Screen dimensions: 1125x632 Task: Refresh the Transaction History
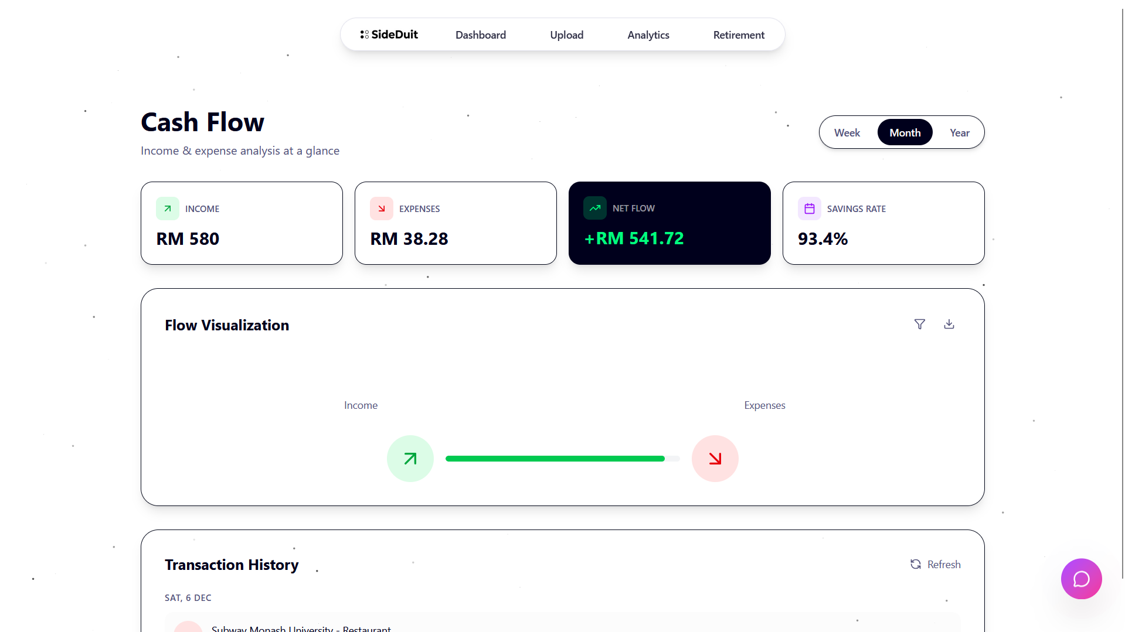click(935, 564)
